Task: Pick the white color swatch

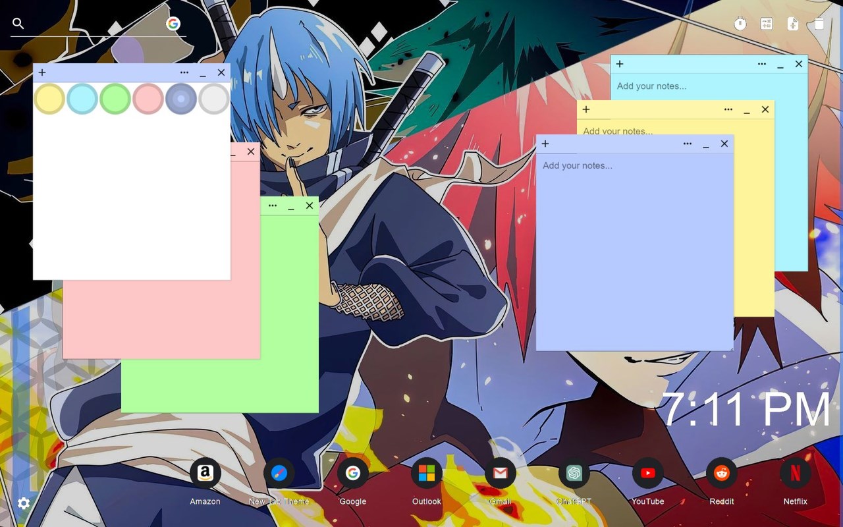Action: pos(214,99)
